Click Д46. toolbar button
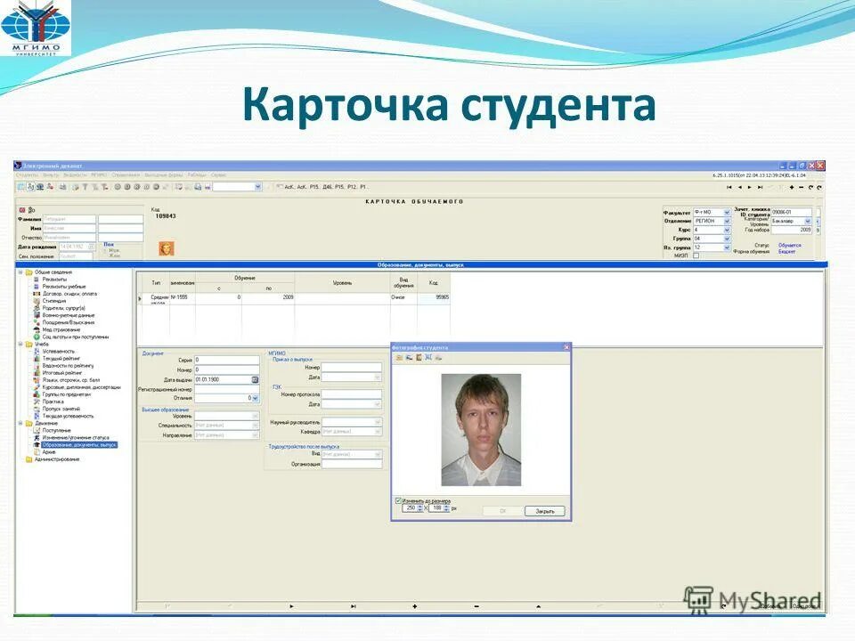This screenshot has width=855, height=641. tap(327, 187)
